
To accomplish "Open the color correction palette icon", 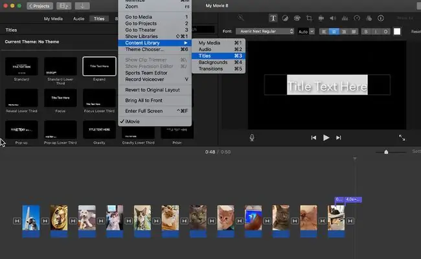I will 297,18.
